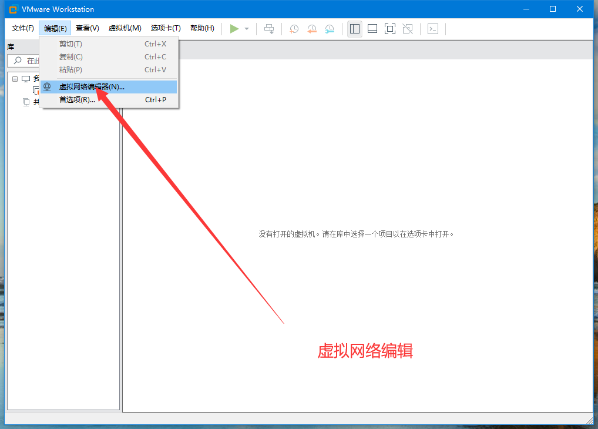Open the 文件(F) menu
The height and width of the screenshot is (429, 598).
(23, 28)
